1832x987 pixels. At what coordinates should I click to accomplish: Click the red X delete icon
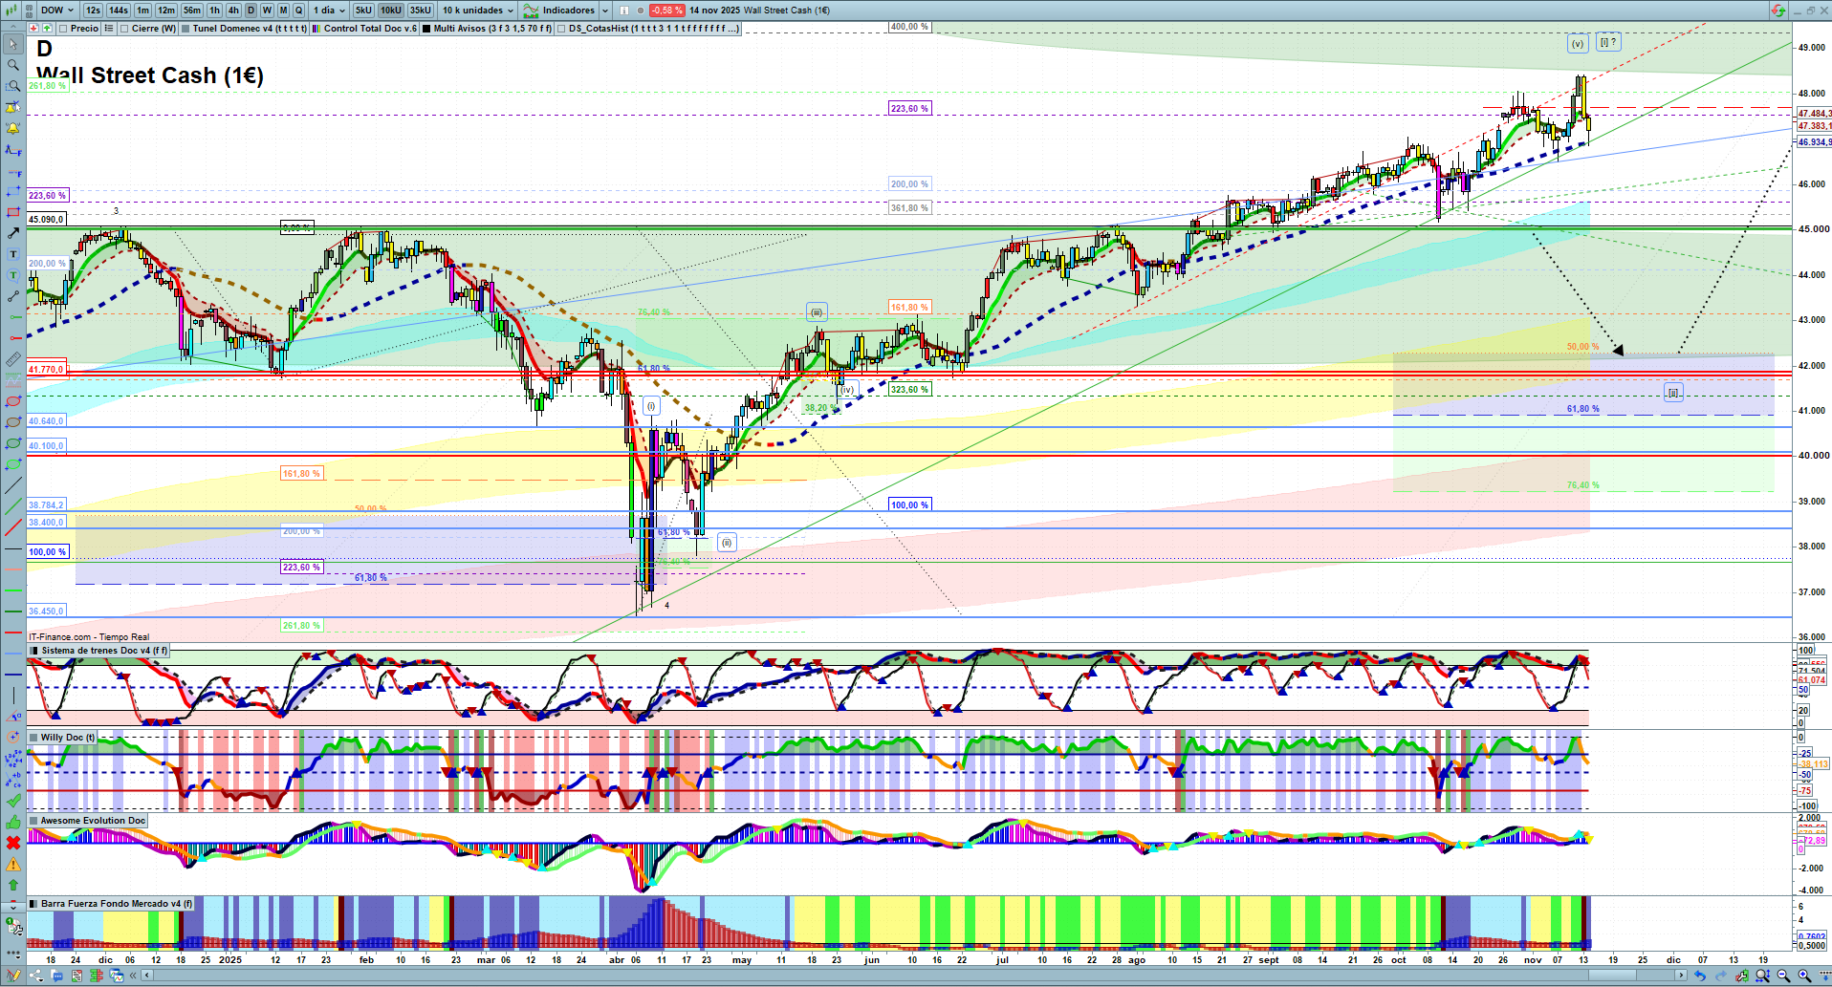point(12,843)
